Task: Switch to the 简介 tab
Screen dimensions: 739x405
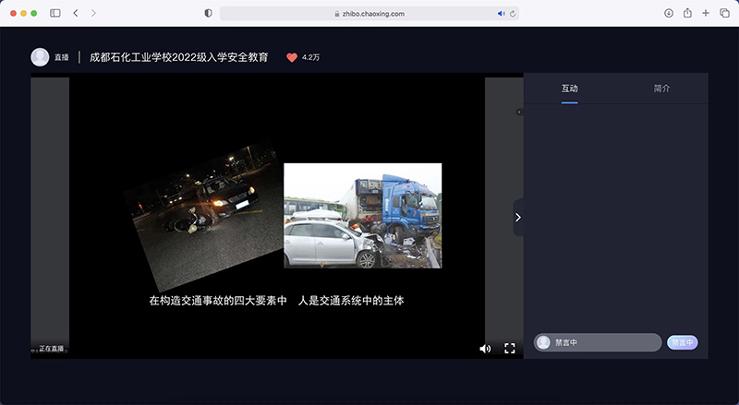Action: point(661,89)
